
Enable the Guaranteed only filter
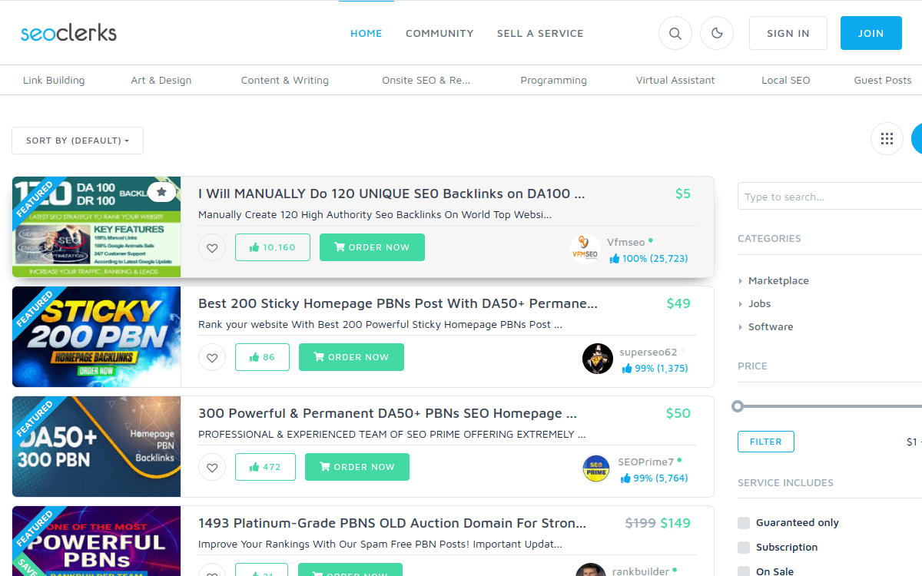point(743,522)
